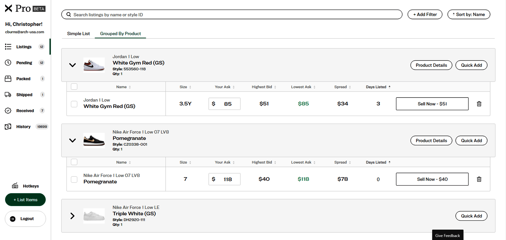Open Pending via its clock icon

click(8, 63)
